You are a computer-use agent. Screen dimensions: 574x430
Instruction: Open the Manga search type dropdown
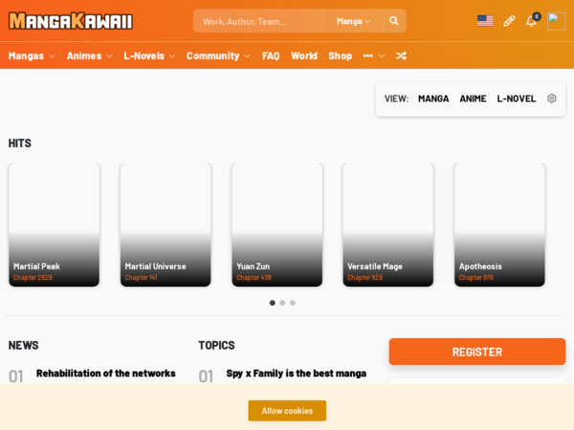point(353,21)
